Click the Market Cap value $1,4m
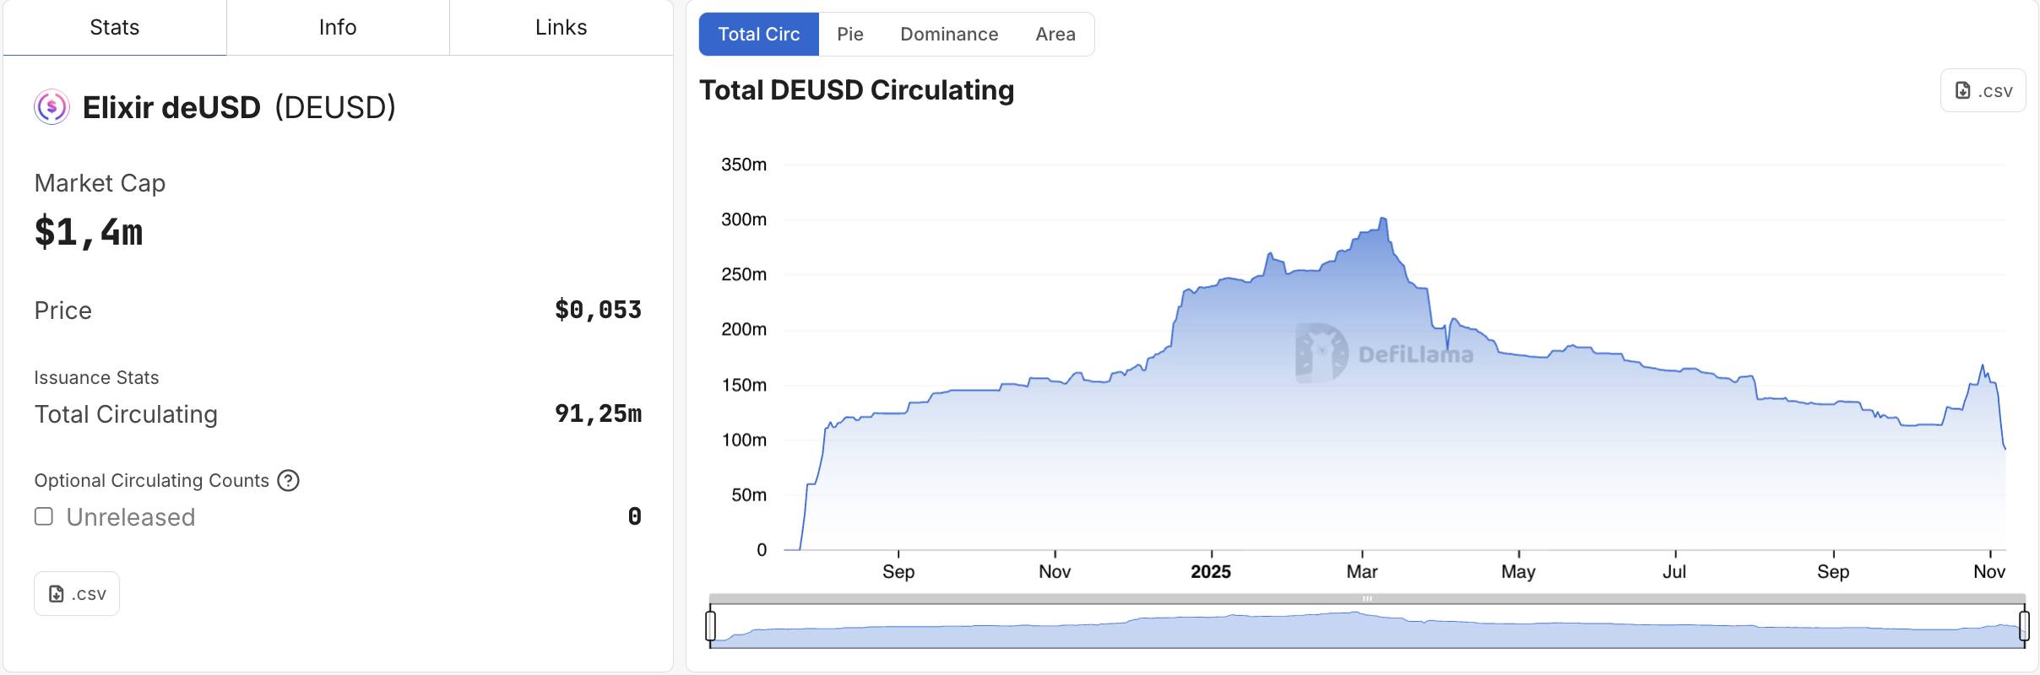This screenshot has width=2040, height=675. (x=88, y=232)
